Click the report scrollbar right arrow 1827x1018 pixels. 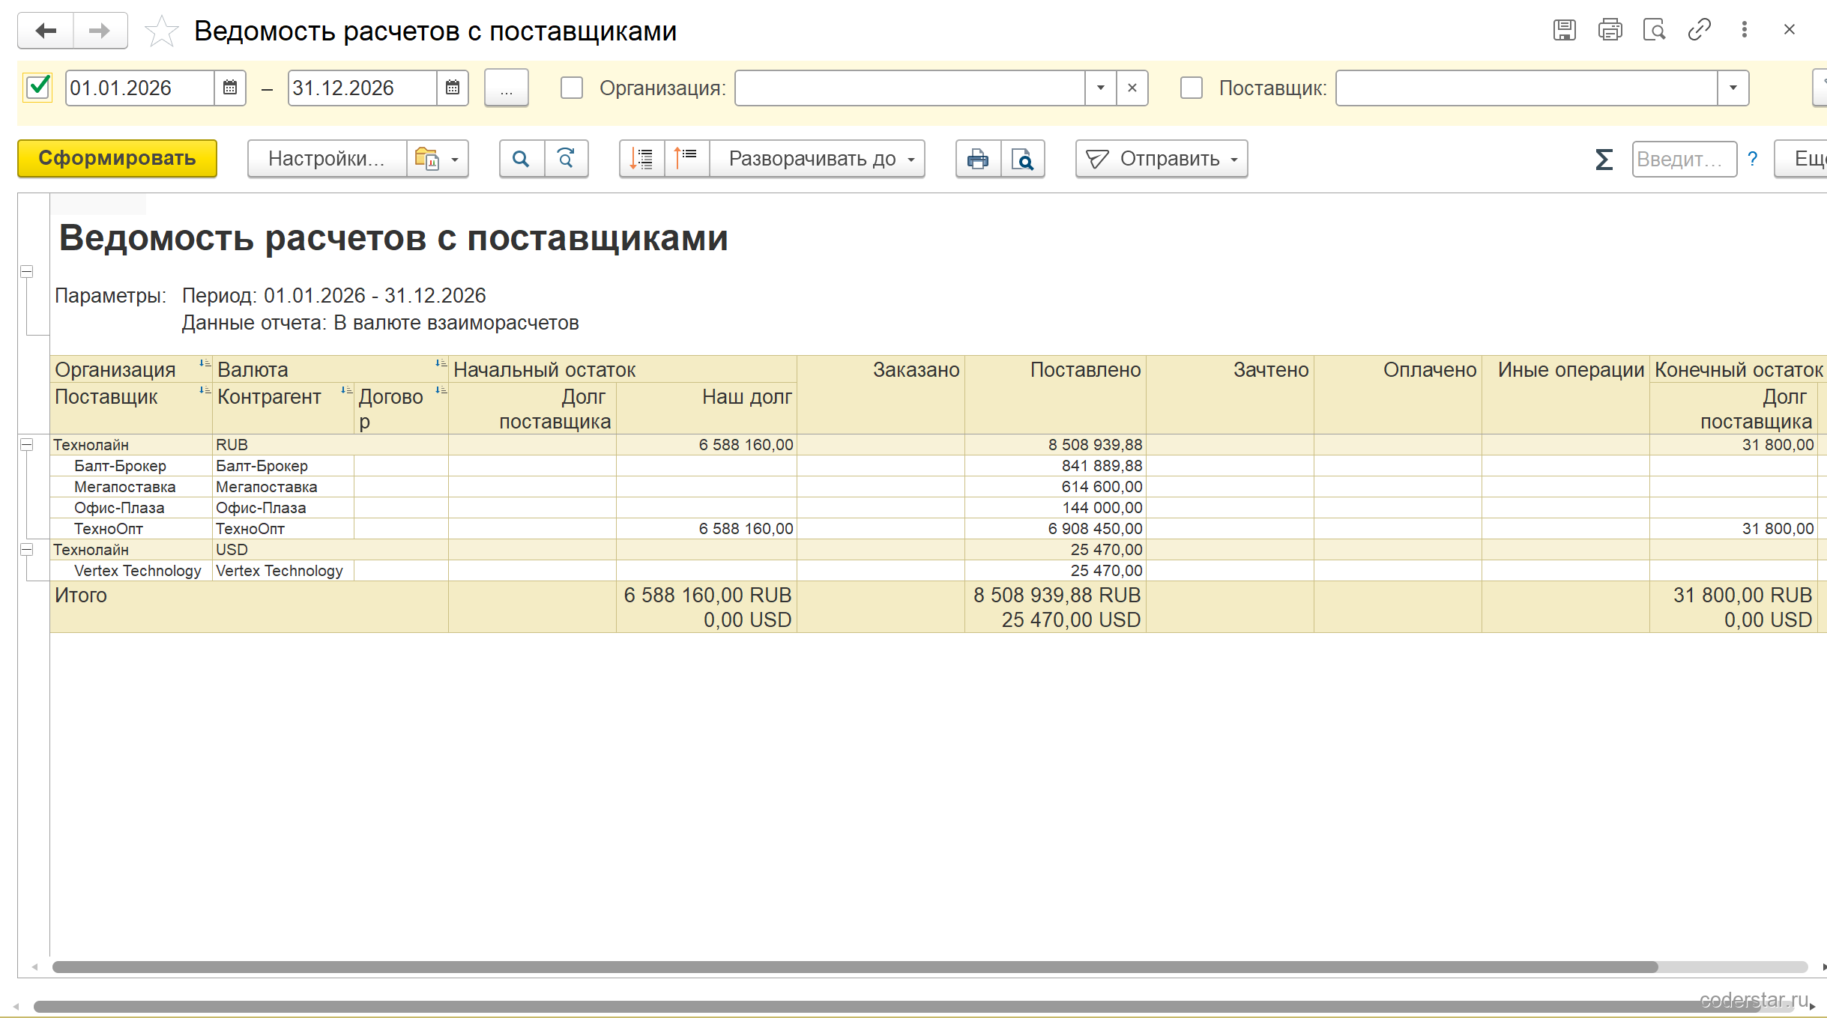[x=1824, y=967]
